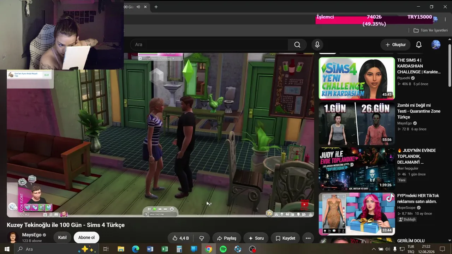Open Calculator from the taskbar

coord(179,249)
